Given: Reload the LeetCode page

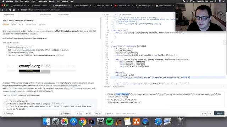Looking at the screenshot, I should pos(10,10).
